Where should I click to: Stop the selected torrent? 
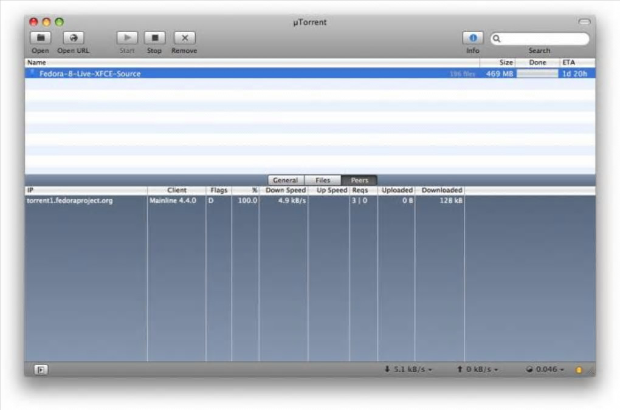pos(154,38)
